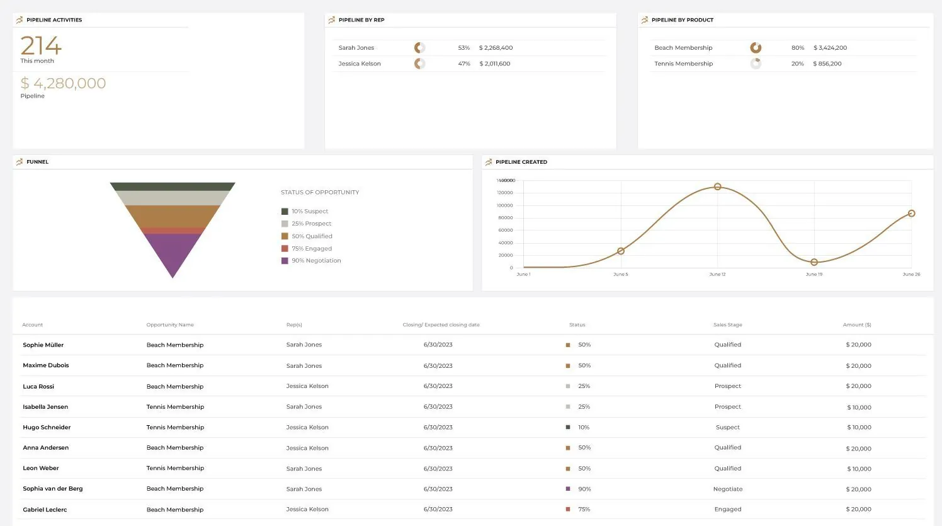The height and width of the screenshot is (526, 942).
Task: Click the Pipeline By Product panel icon
Action: [x=645, y=20]
